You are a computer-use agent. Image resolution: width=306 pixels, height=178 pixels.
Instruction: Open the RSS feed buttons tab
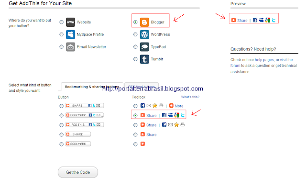click(142, 86)
